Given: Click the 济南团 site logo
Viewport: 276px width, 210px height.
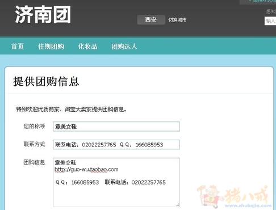Looking at the screenshot, I should click(43, 15).
